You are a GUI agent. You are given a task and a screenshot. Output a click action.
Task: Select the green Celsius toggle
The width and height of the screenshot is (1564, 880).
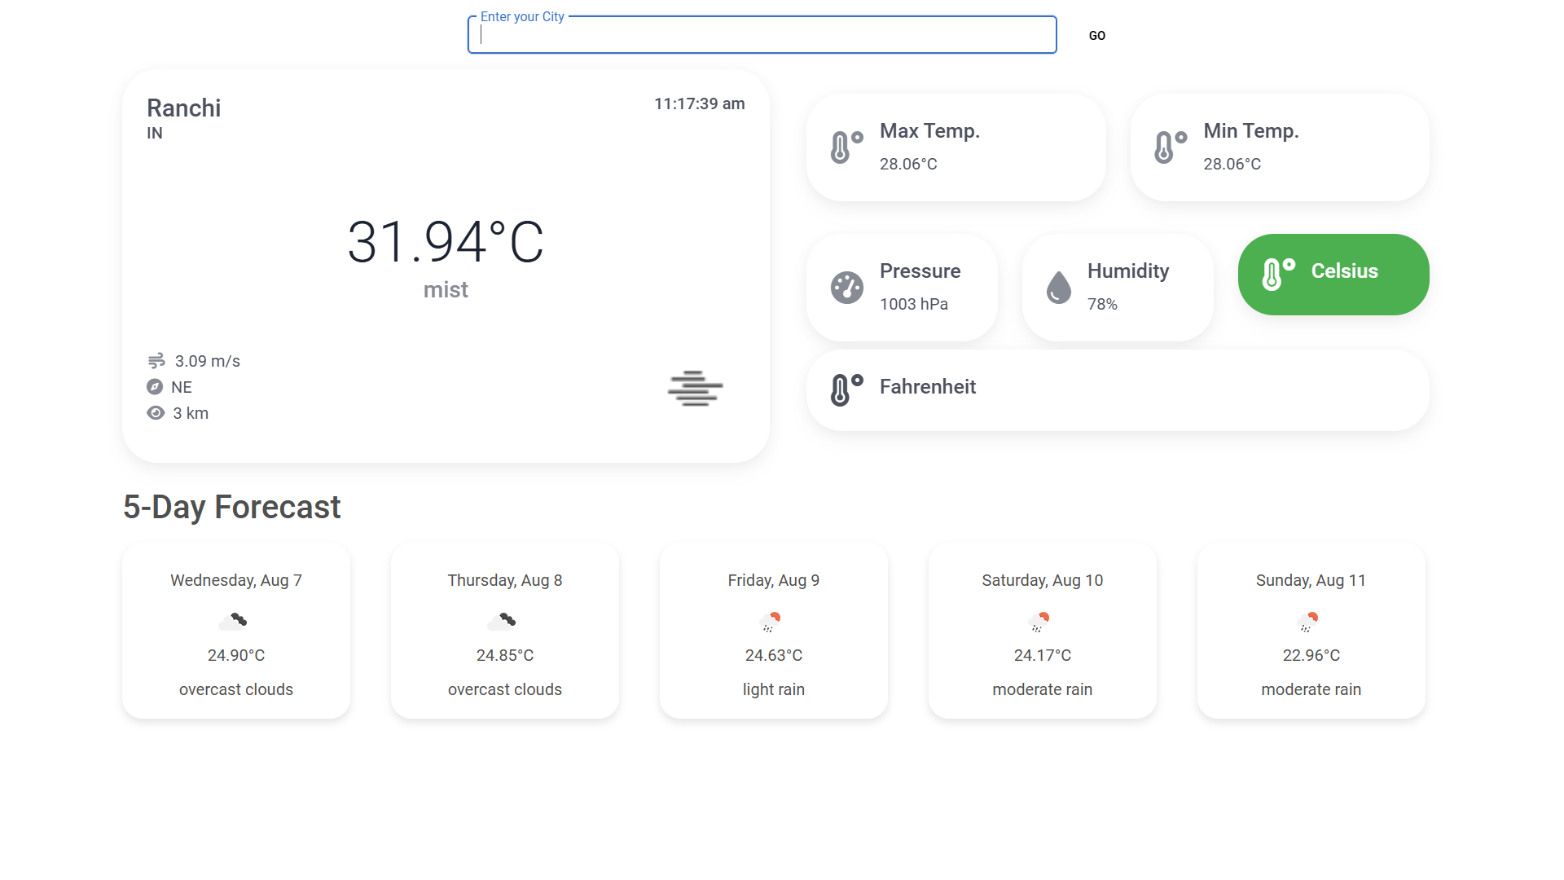tap(1333, 275)
